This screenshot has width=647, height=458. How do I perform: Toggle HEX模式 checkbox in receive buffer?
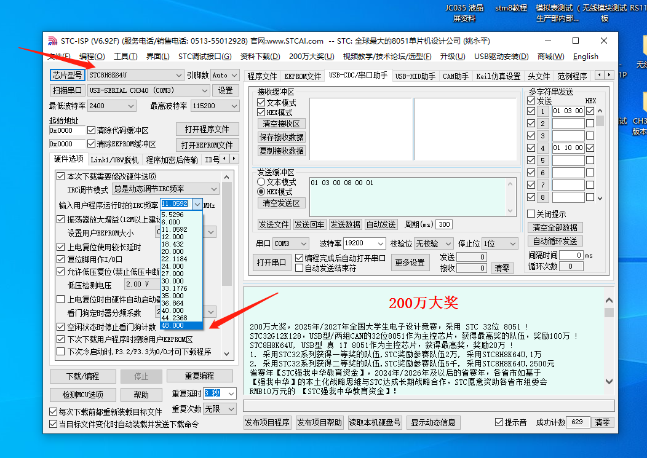(x=261, y=113)
